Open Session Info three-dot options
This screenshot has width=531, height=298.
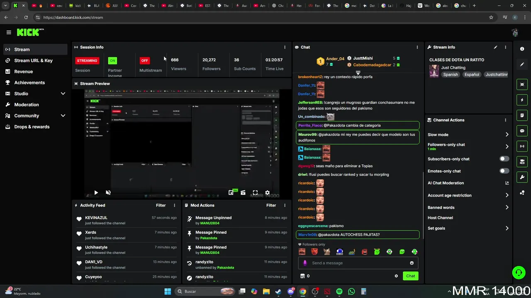(x=285, y=47)
